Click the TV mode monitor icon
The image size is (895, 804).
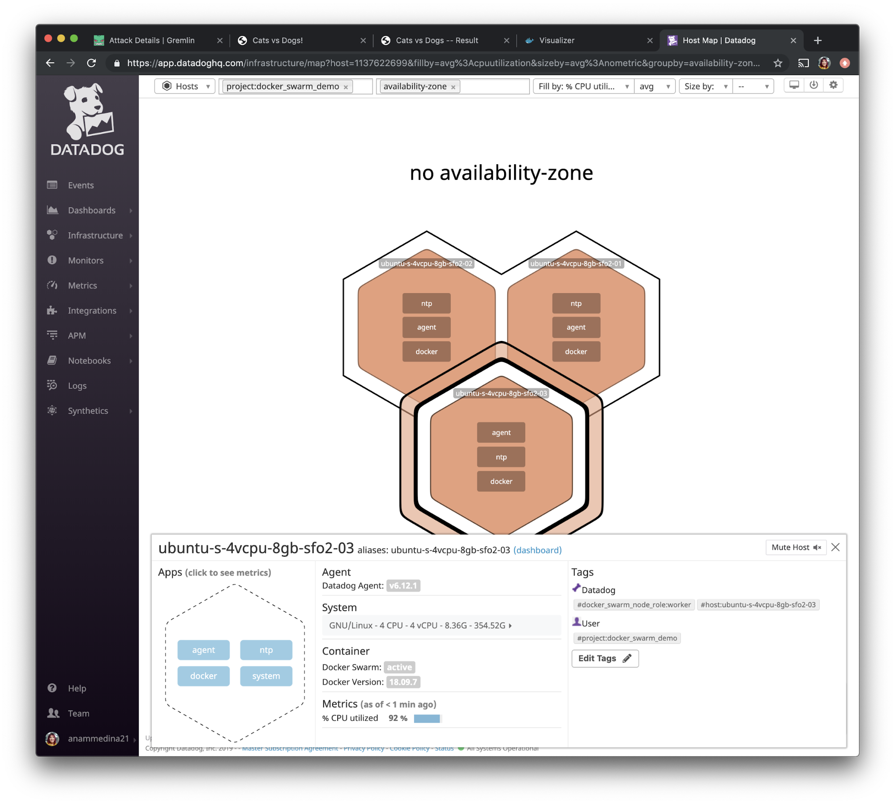(794, 85)
